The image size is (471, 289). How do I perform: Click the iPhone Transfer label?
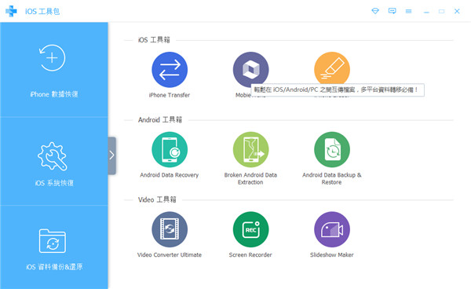[x=170, y=95]
